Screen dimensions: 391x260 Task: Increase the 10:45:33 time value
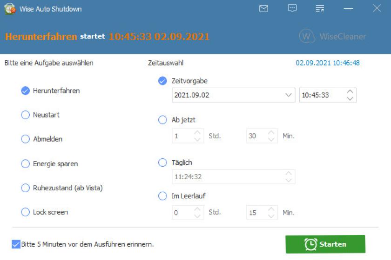click(x=350, y=91)
